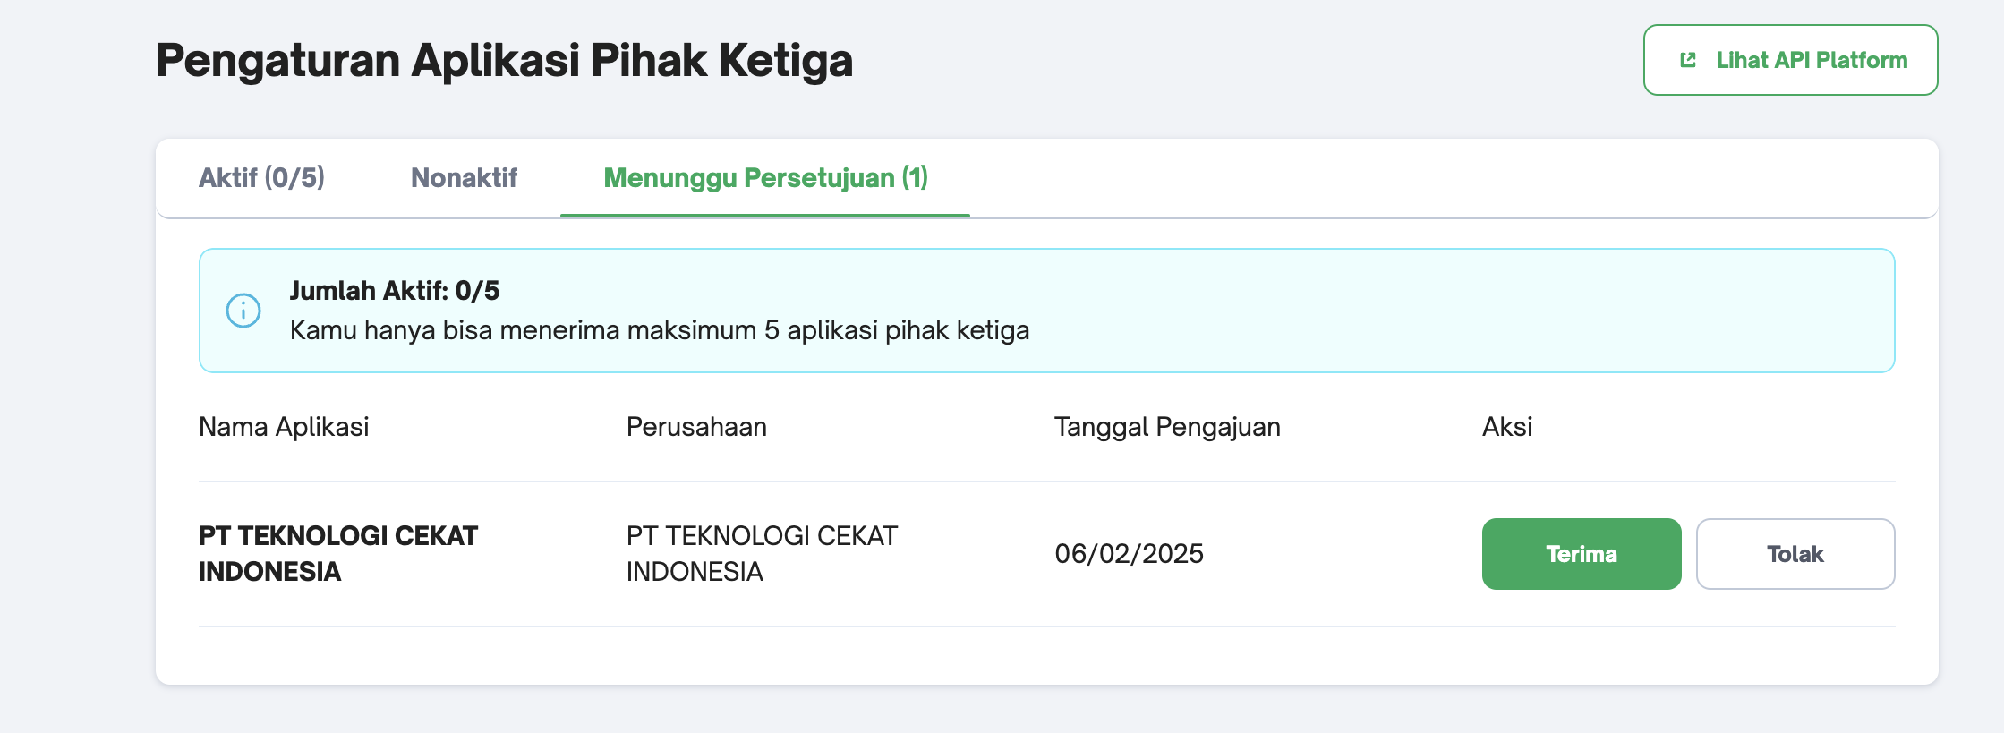The image size is (2004, 733).
Task: Click the Aksi column header
Action: 1507,427
